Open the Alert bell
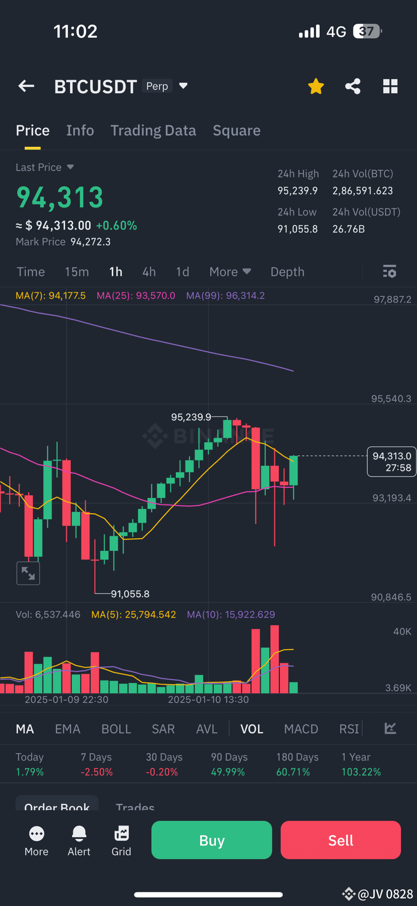 (x=79, y=838)
